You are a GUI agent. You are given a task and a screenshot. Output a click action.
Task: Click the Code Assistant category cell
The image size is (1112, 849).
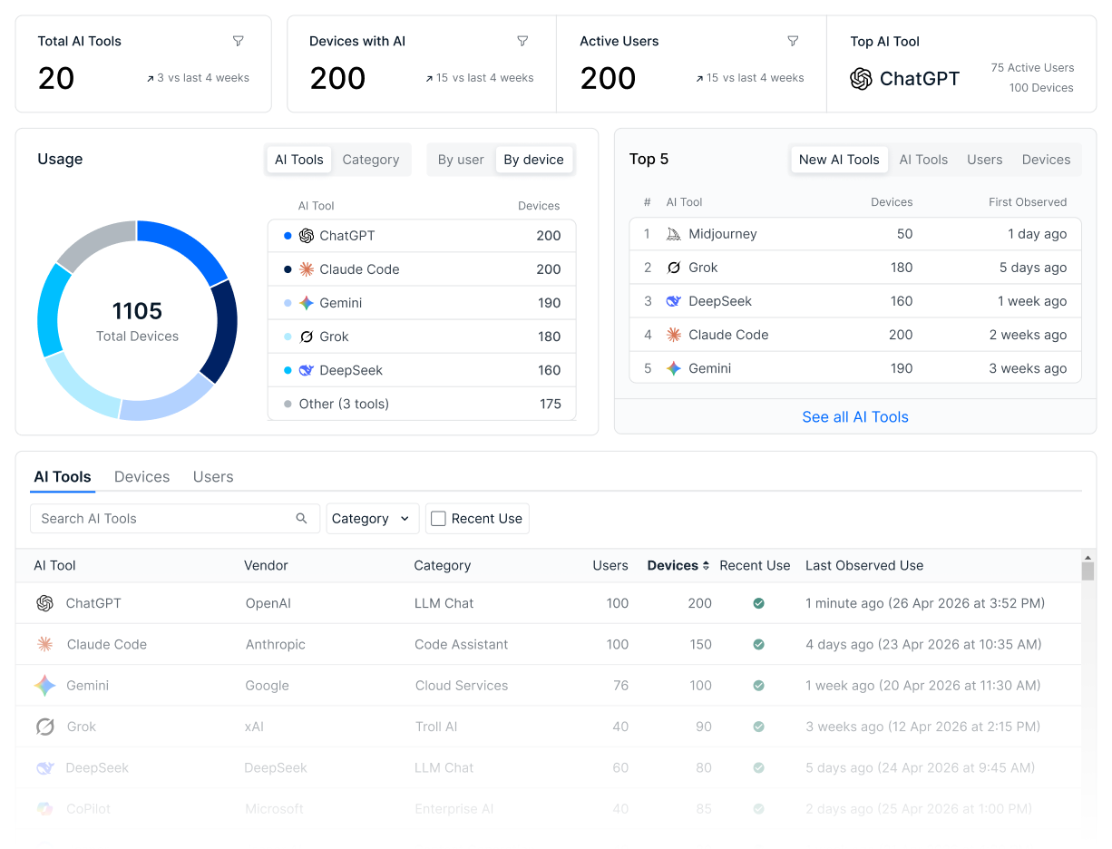tap(462, 644)
